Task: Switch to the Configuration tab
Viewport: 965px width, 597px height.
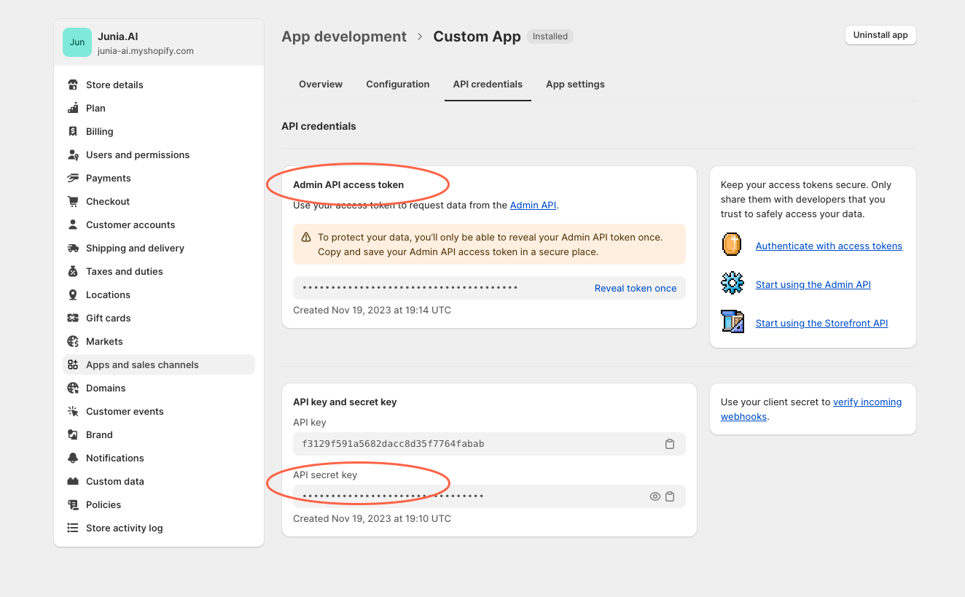Action: [398, 84]
